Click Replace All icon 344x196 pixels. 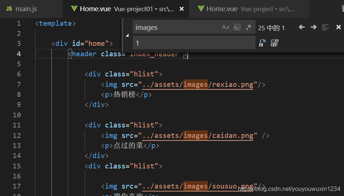[x=274, y=43]
